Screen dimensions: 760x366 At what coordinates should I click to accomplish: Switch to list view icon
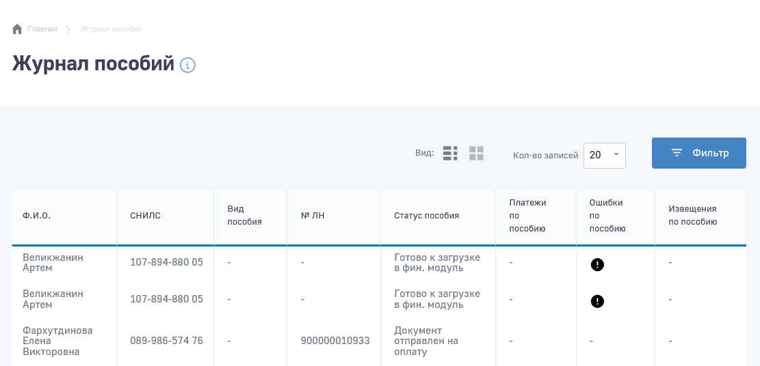point(450,154)
